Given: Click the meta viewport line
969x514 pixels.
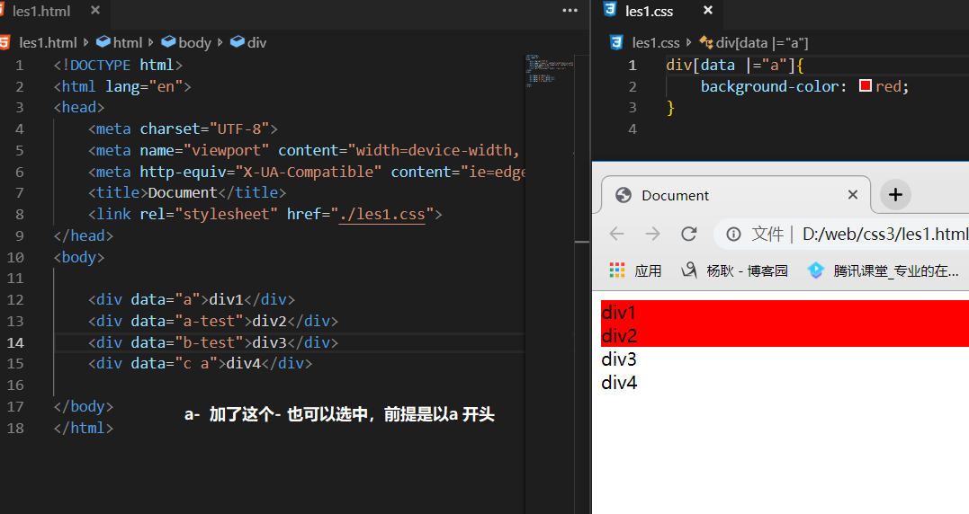Looking at the screenshot, I should pyautogui.click(x=304, y=151).
